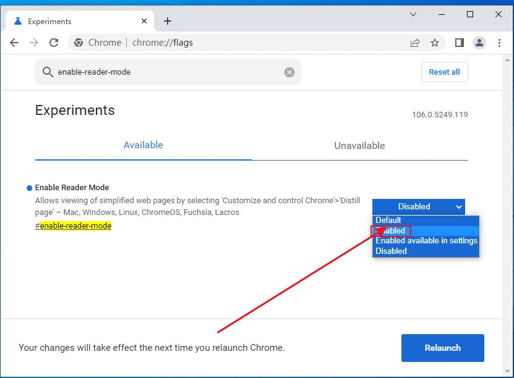
Task: Click the Enable Reader Mode title
Action: coord(72,188)
